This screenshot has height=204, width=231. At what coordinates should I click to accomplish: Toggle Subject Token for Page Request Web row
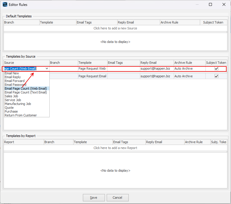pos(216,68)
